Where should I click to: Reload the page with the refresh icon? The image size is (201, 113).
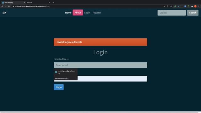9,6
